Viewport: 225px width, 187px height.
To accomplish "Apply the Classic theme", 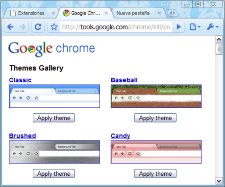I will click(54, 118).
